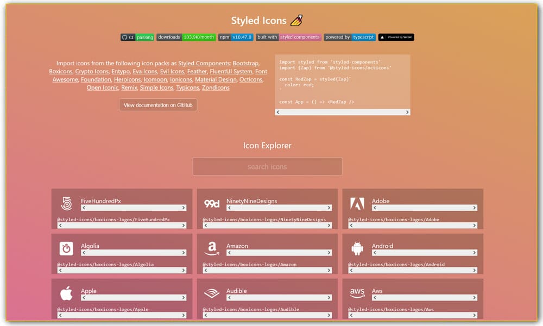Open the Feather icon pack link

pos(197,71)
